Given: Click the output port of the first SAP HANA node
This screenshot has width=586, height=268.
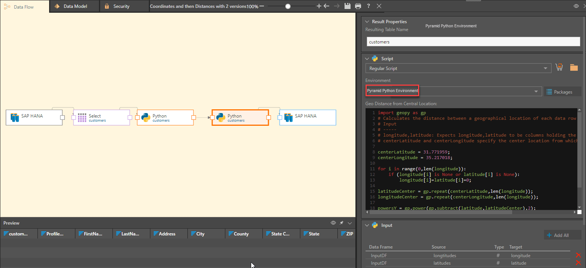Looking at the screenshot, I should click(x=63, y=118).
